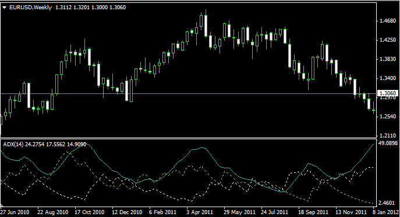
Task: Click the 27 Jun 2010 date marker
Action: click(15, 212)
